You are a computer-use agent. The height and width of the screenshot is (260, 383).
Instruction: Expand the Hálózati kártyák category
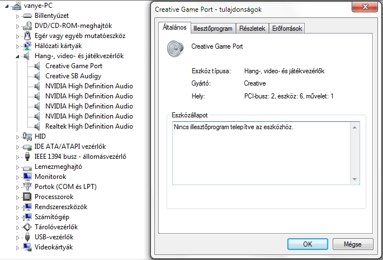(17, 46)
